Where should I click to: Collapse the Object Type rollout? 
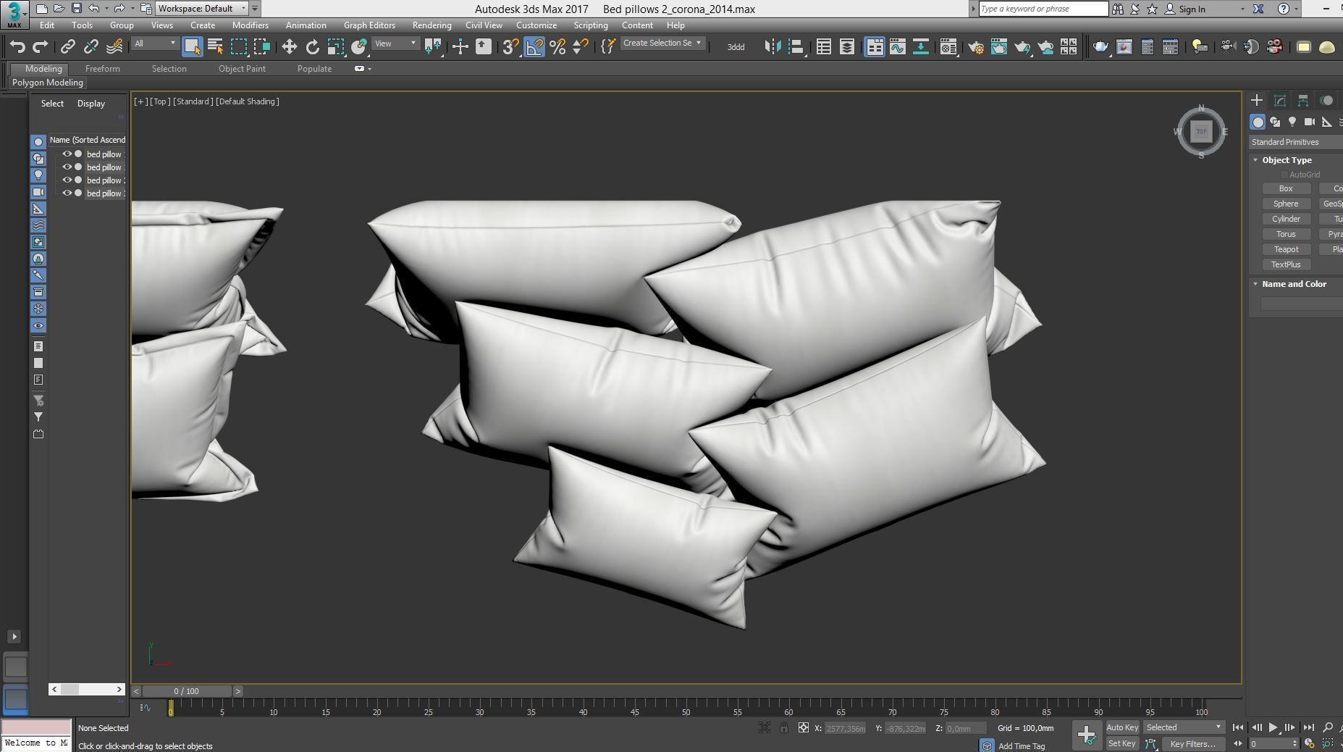[1256, 160]
